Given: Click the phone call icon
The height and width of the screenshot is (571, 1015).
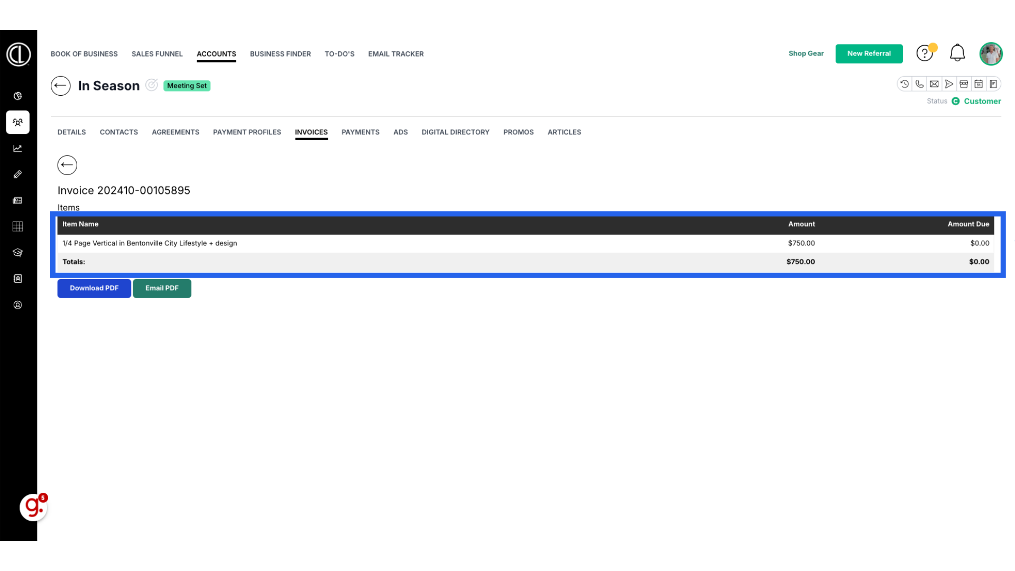Looking at the screenshot, I should (x=919, y=84).
